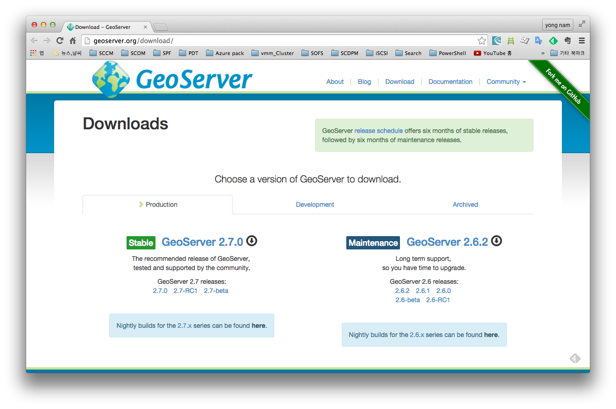
Task: Open the yong nam profile button
Action: 558,25
